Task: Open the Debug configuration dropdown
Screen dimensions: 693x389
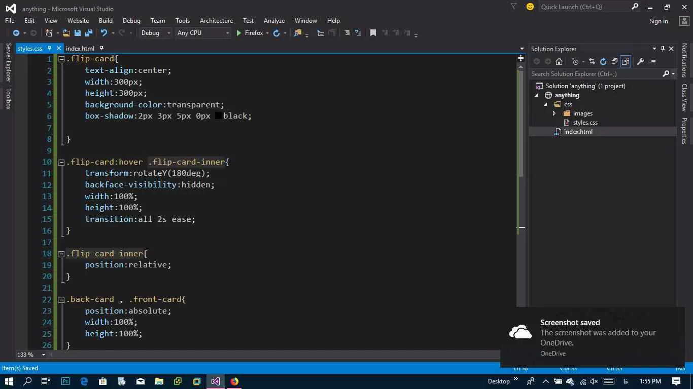Action: coord(155,33)
